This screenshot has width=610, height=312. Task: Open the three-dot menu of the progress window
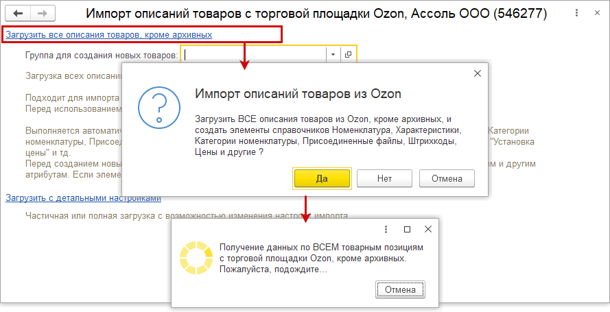[x=386, y=229]
